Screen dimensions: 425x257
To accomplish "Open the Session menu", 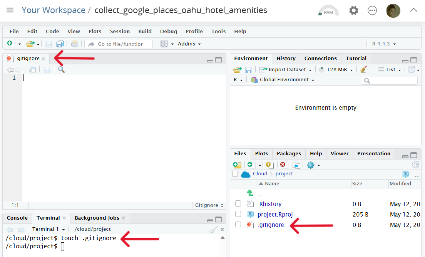I will [120, 31].
